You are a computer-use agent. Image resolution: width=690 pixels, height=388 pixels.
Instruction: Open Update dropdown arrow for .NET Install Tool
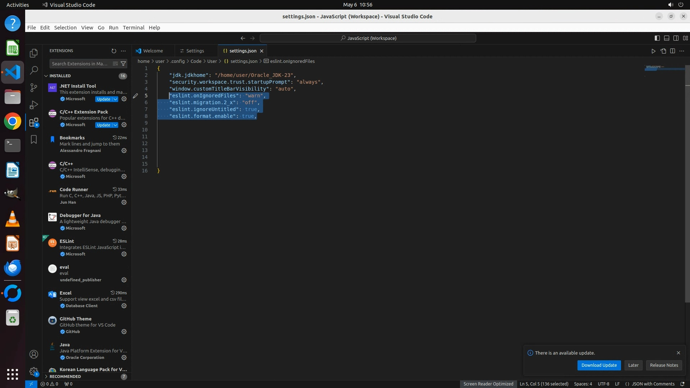click(115, 99)
